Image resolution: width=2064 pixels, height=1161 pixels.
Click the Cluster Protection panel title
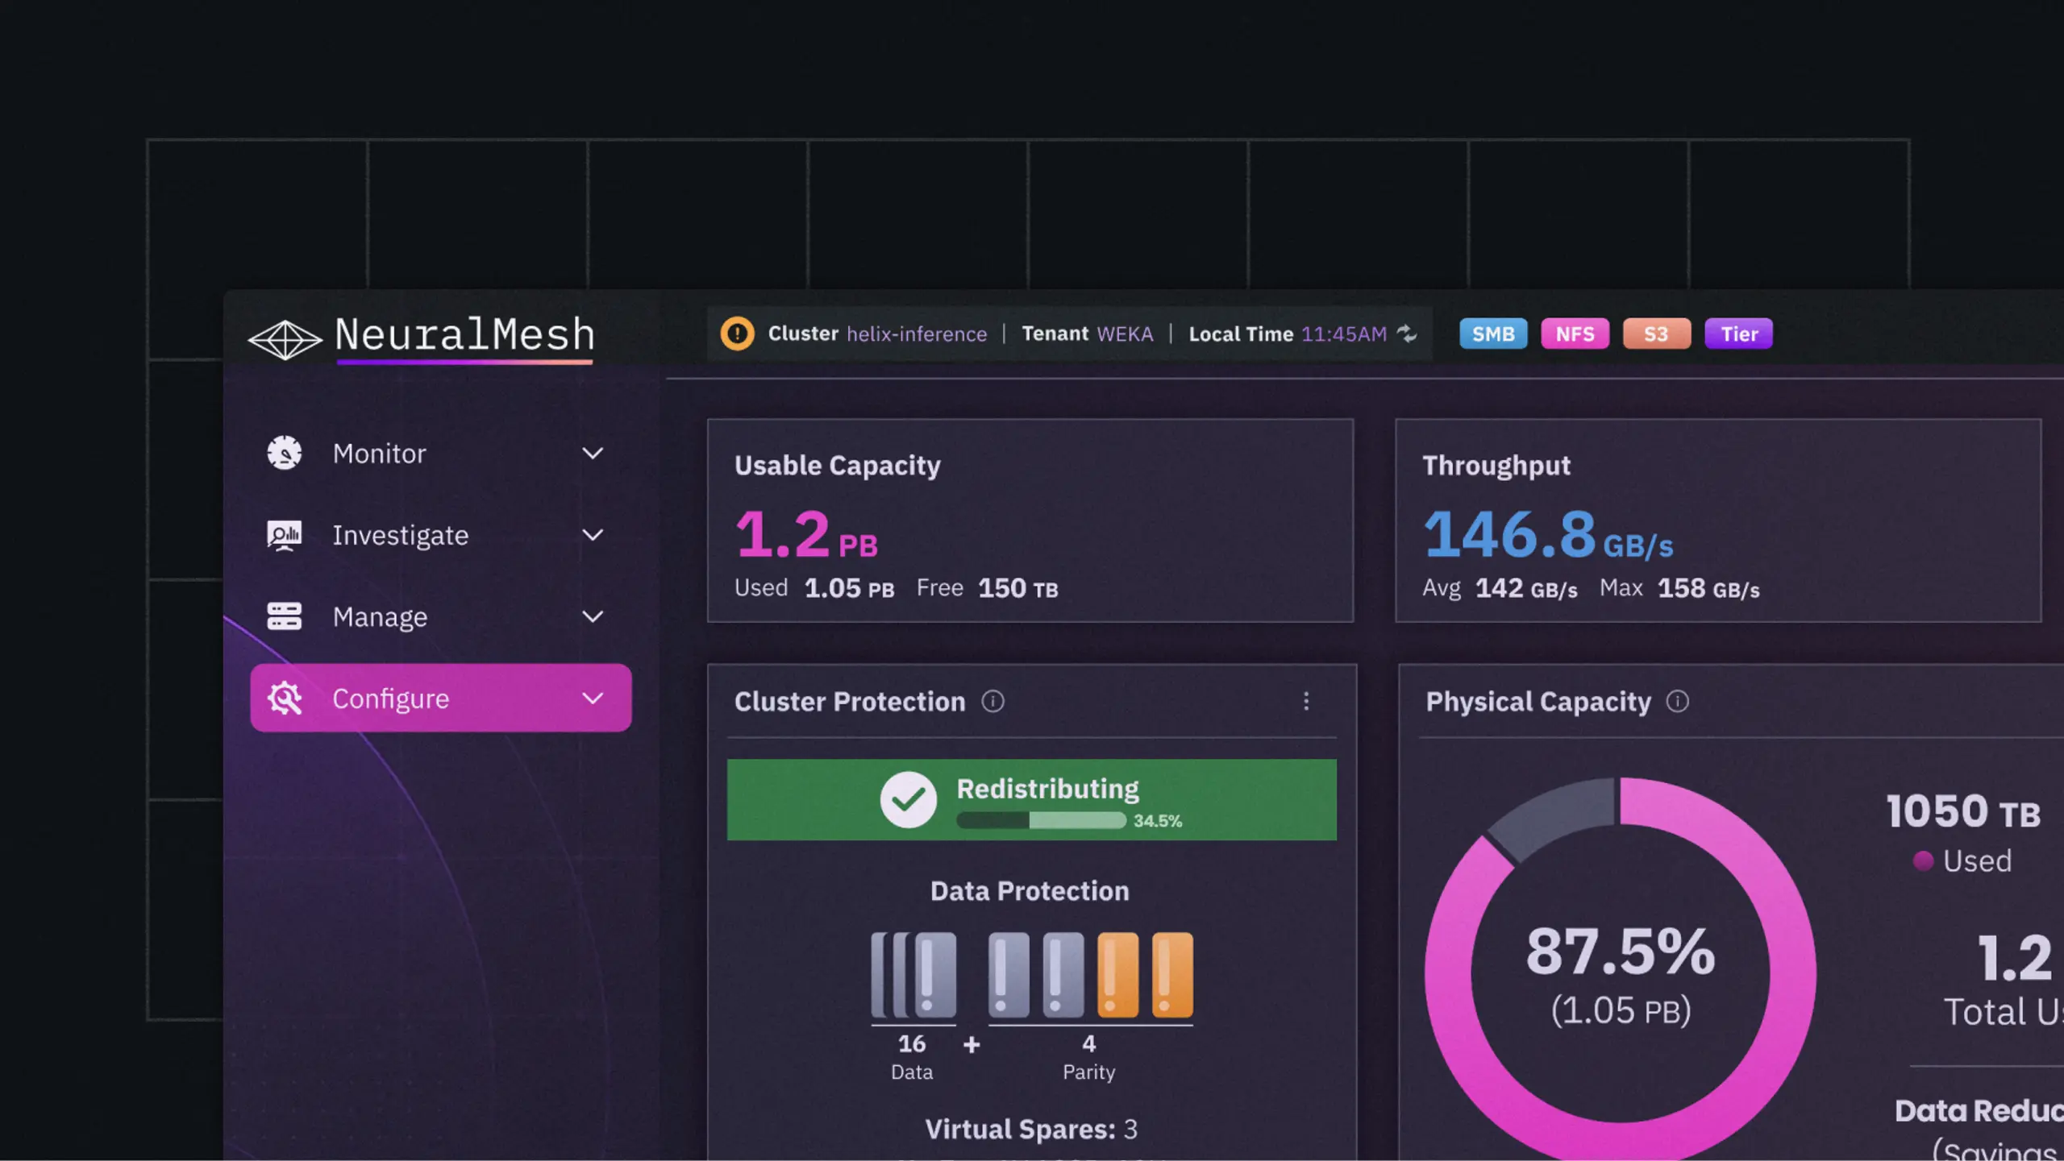(x=850, y=702)
